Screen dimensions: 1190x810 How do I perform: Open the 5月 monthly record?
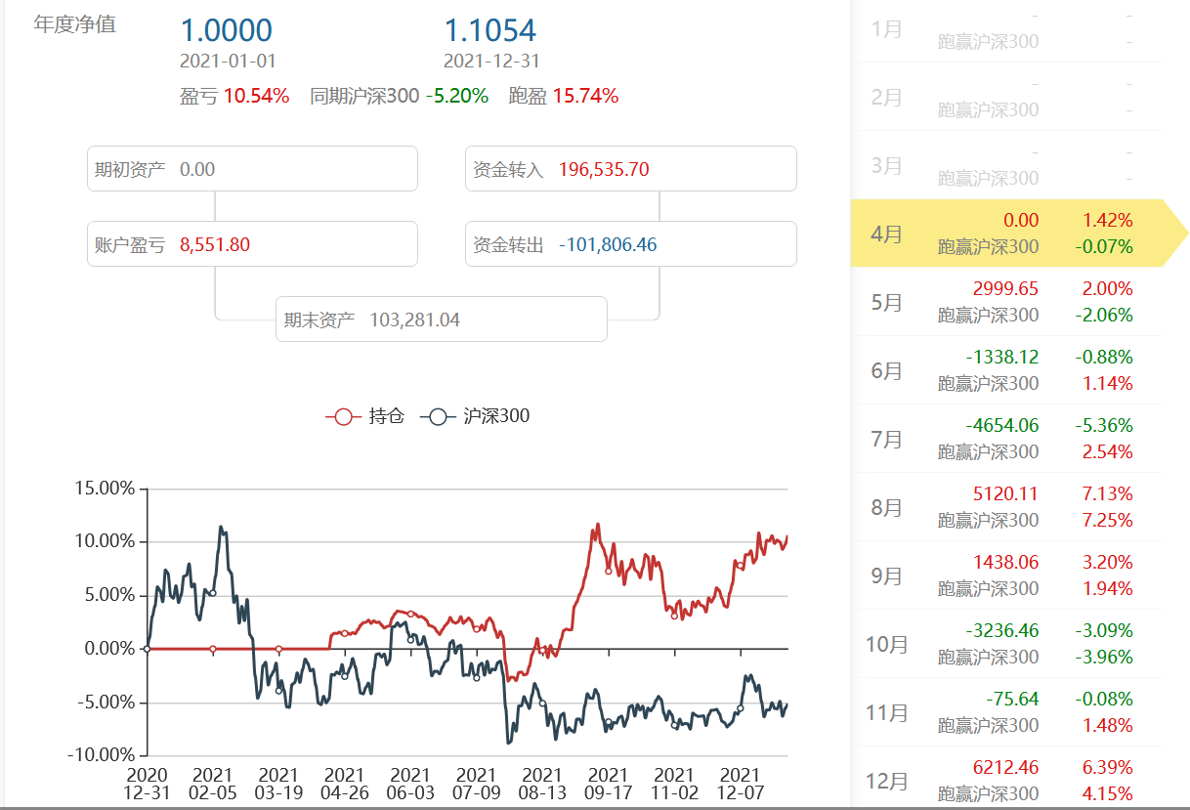click(1006, 302)
